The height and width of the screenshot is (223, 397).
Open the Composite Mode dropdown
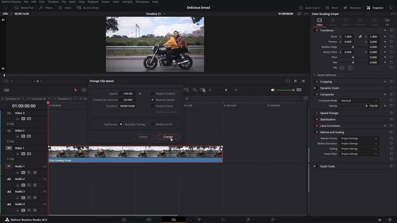[359, 100]
